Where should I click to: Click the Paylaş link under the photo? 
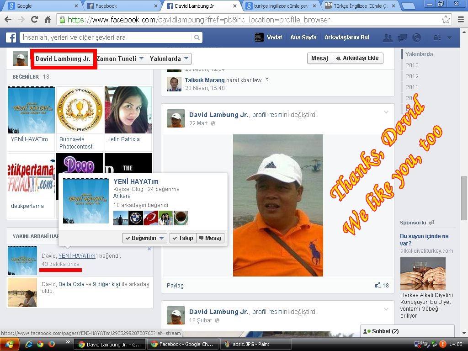pyautogui.click(x=175, y=285)
